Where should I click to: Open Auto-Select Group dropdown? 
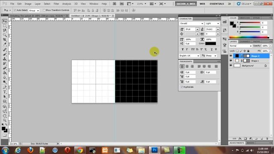[34, 11]
